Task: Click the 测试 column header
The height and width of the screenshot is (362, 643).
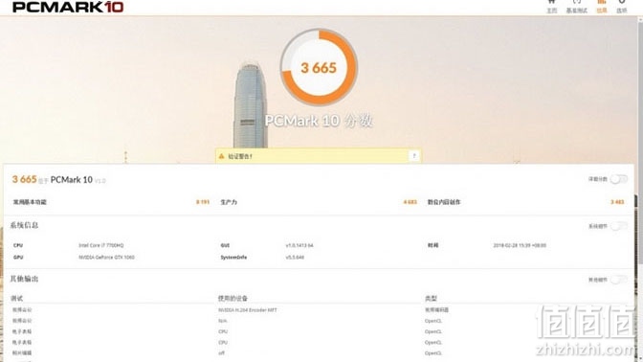Action: 17,298
